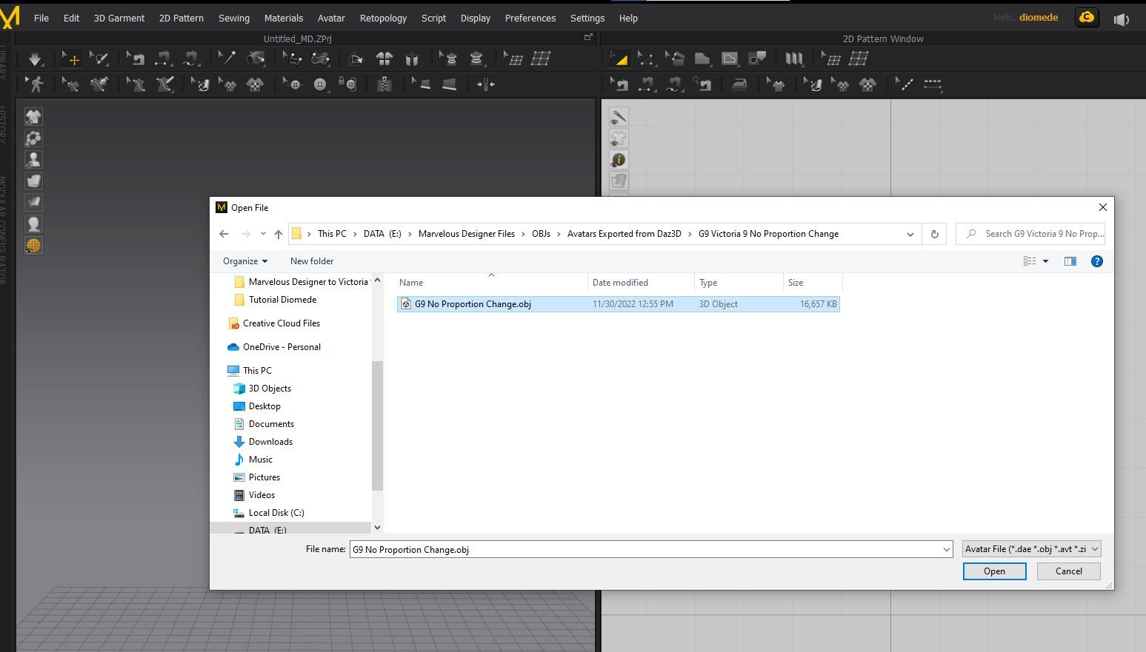The image size is (1146, 652).
Task: Open the Organize dropdown
Action: [x=245, y=261]
